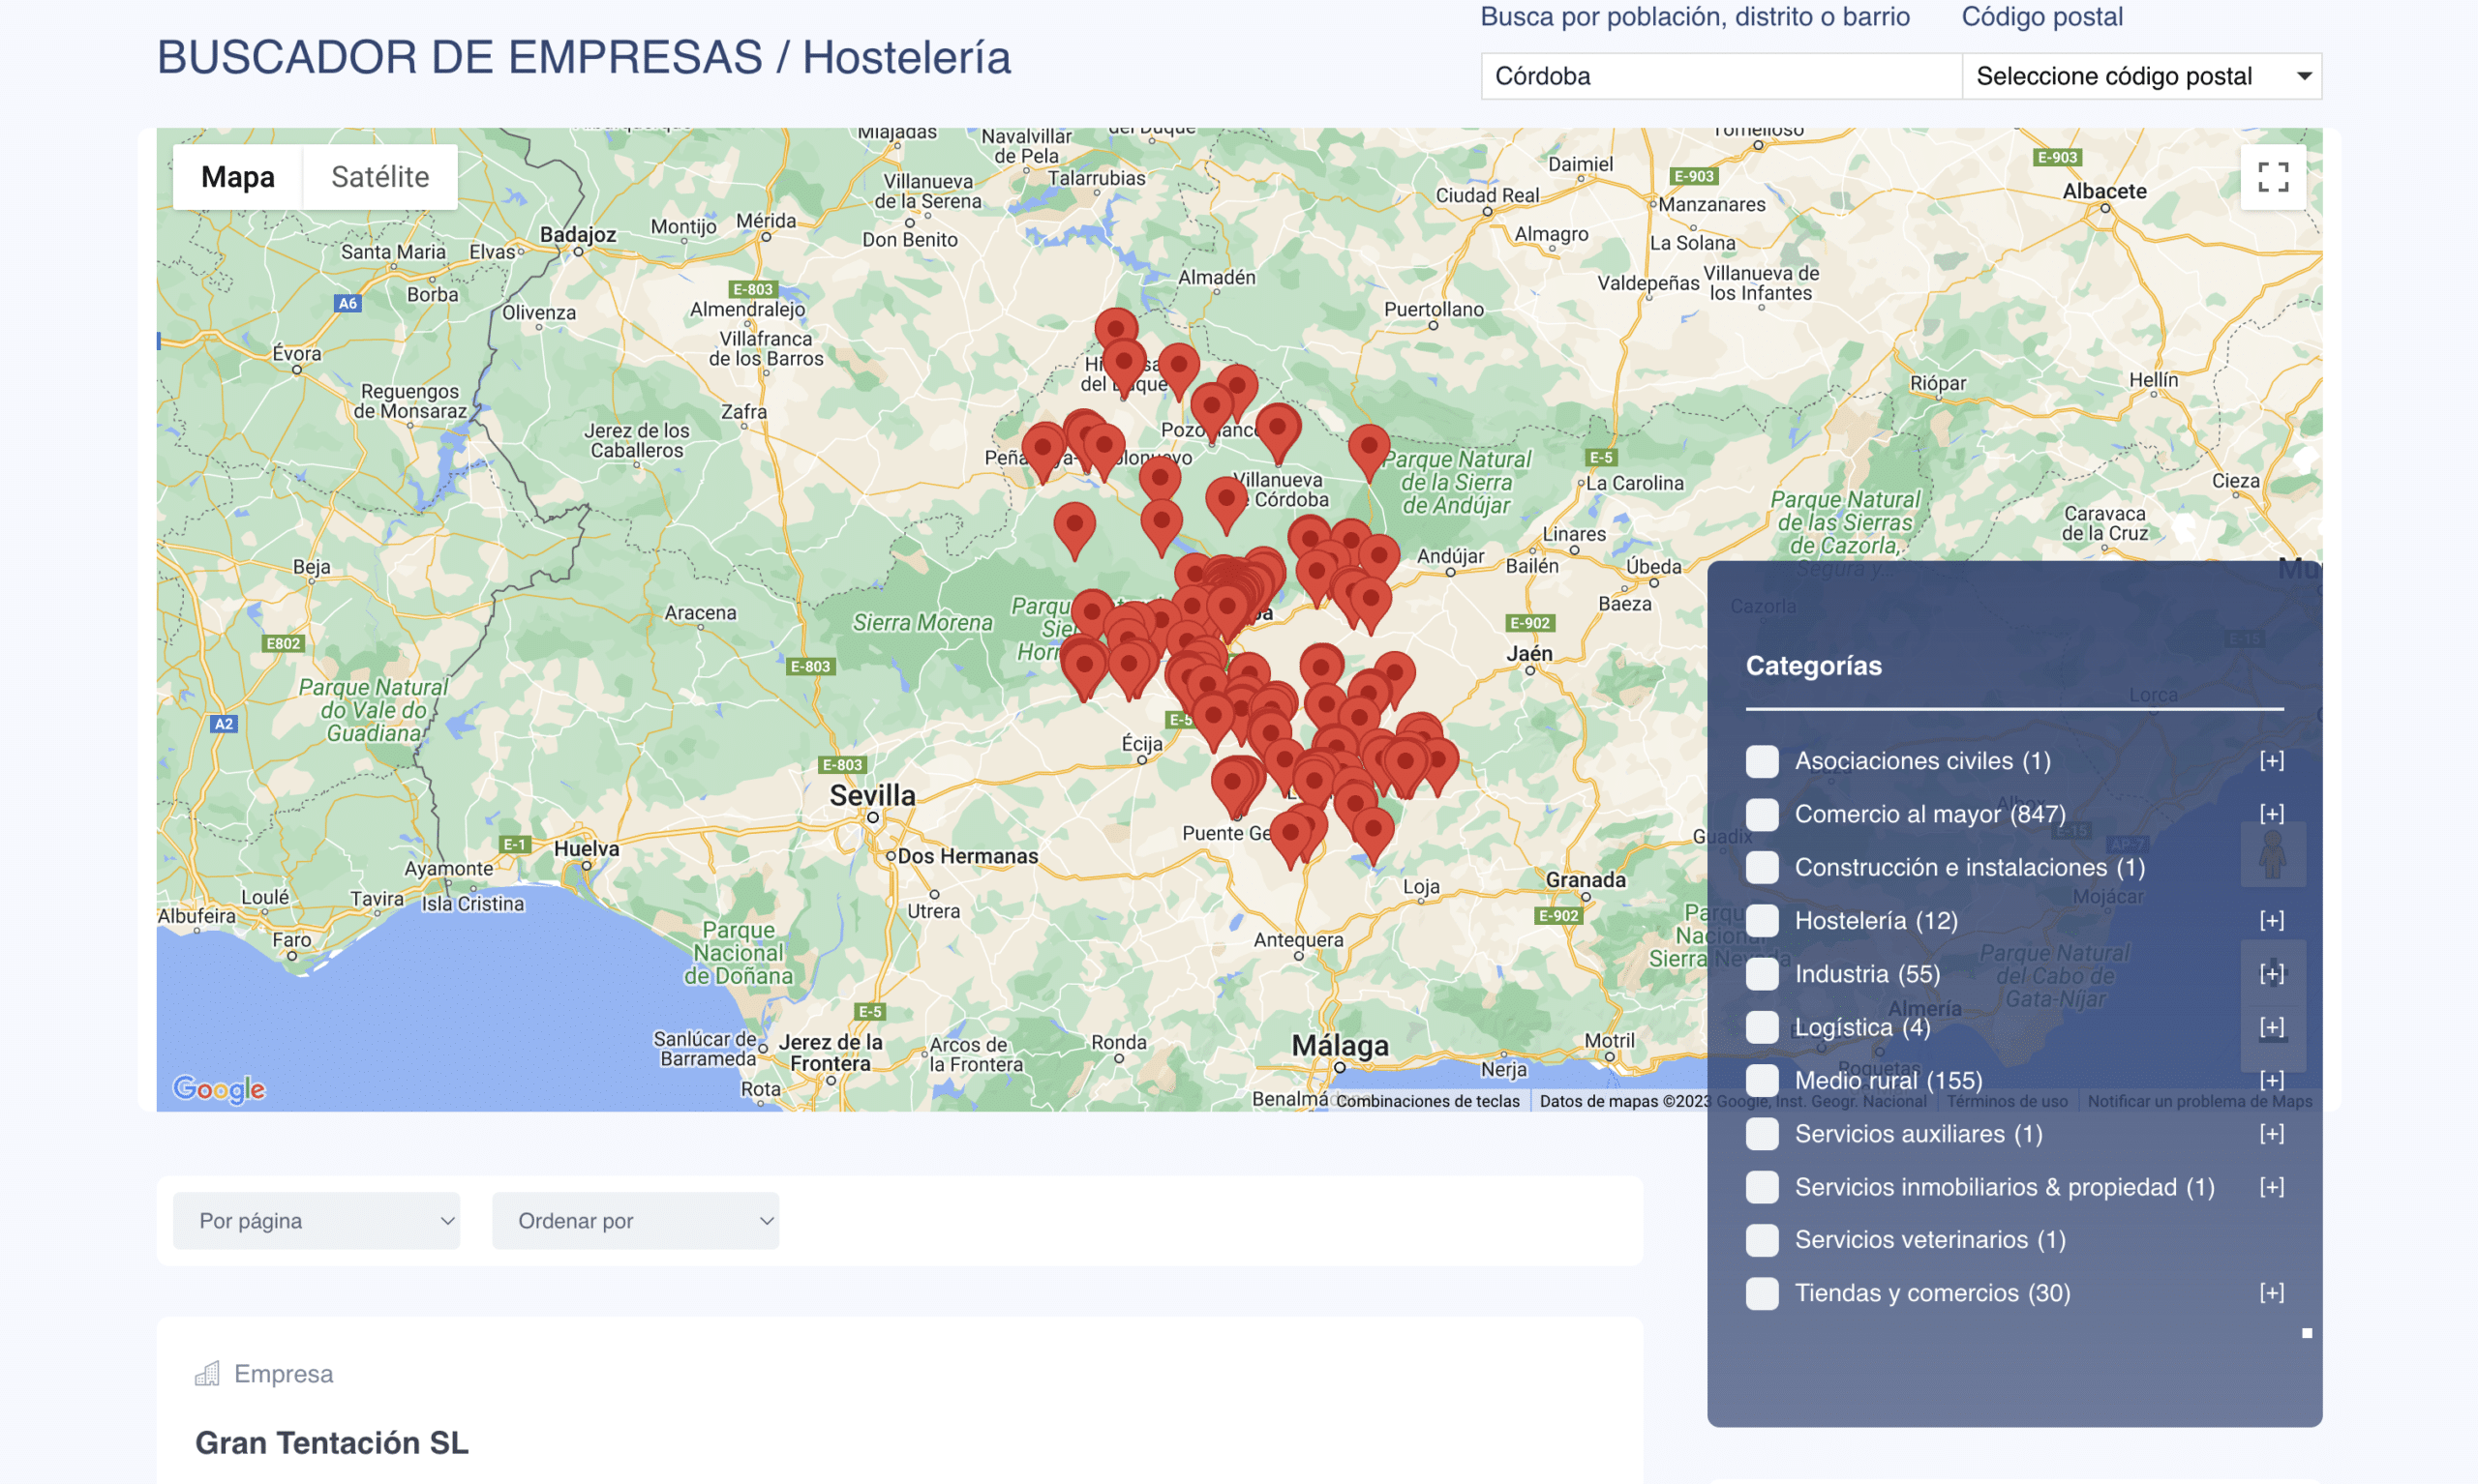Viewport: 2478px width, 1484px height.
Task: Open the Ordenar por dropdown
Action: click(x=635, y=1221)
